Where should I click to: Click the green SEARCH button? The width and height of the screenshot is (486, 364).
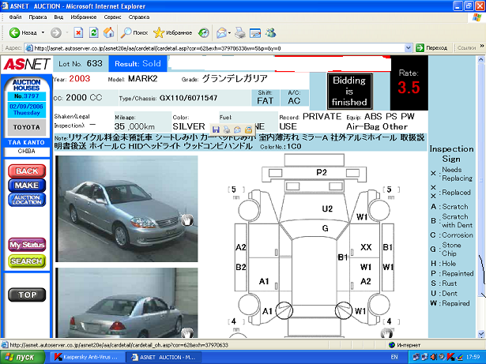pos(27,261)
